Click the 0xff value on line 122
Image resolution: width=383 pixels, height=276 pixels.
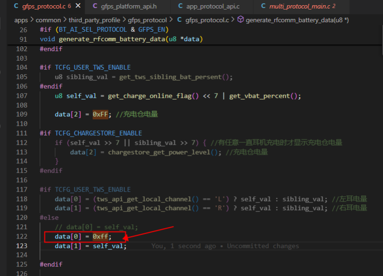pyautogui.click(x=100, y=237)
